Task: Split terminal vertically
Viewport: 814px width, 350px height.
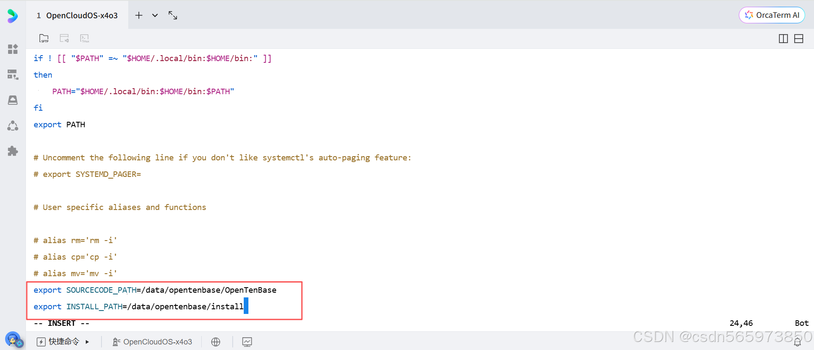Action: click(x=783, y=39)
